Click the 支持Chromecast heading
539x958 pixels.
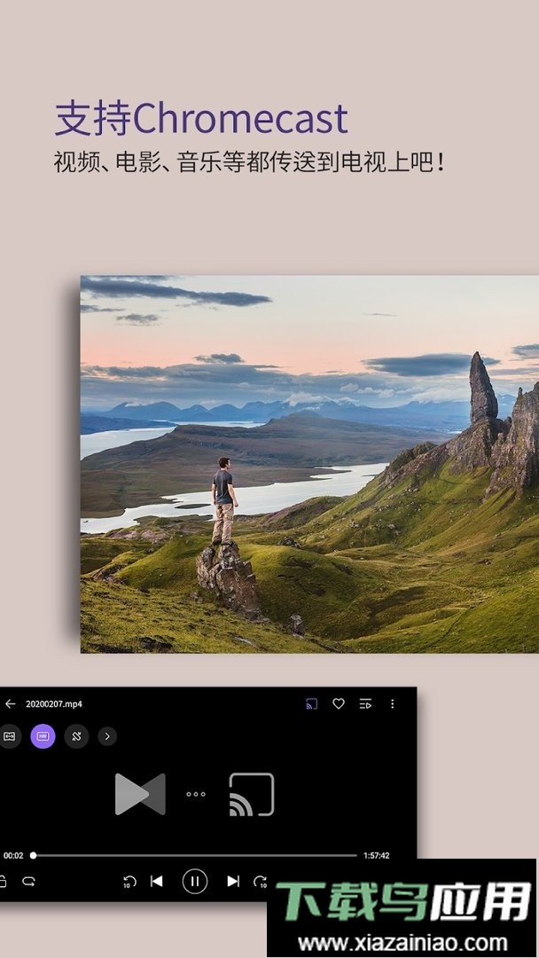pyautogui.click(x=201, y=119)
